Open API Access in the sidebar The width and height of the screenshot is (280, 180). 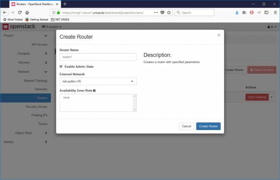(40, 45)
